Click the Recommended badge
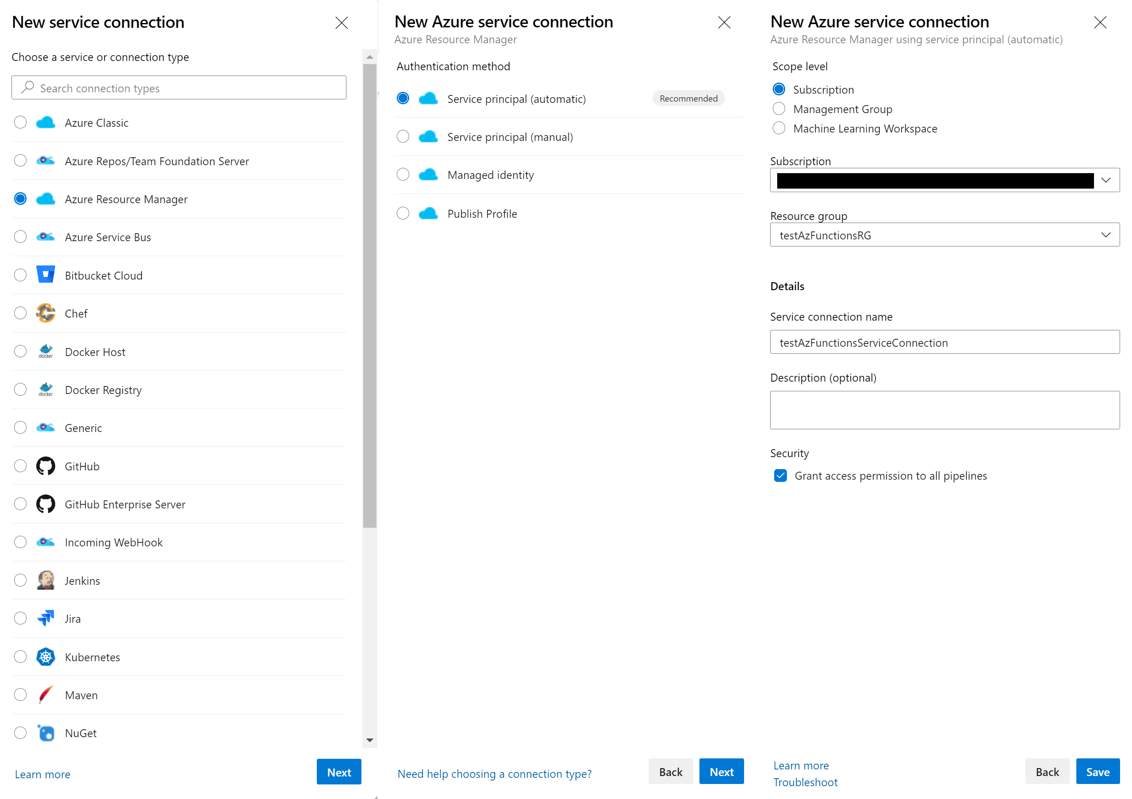Image resolution: width=1132 pixels, height=799 pixels. [x=689, y=98]
